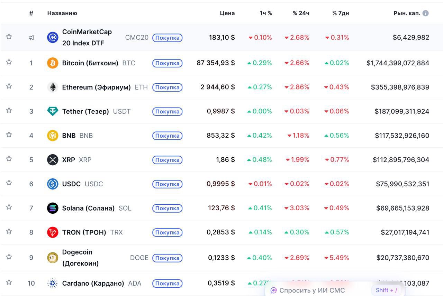
Task: Sort the table by Цена column
Action: point(227,13)
